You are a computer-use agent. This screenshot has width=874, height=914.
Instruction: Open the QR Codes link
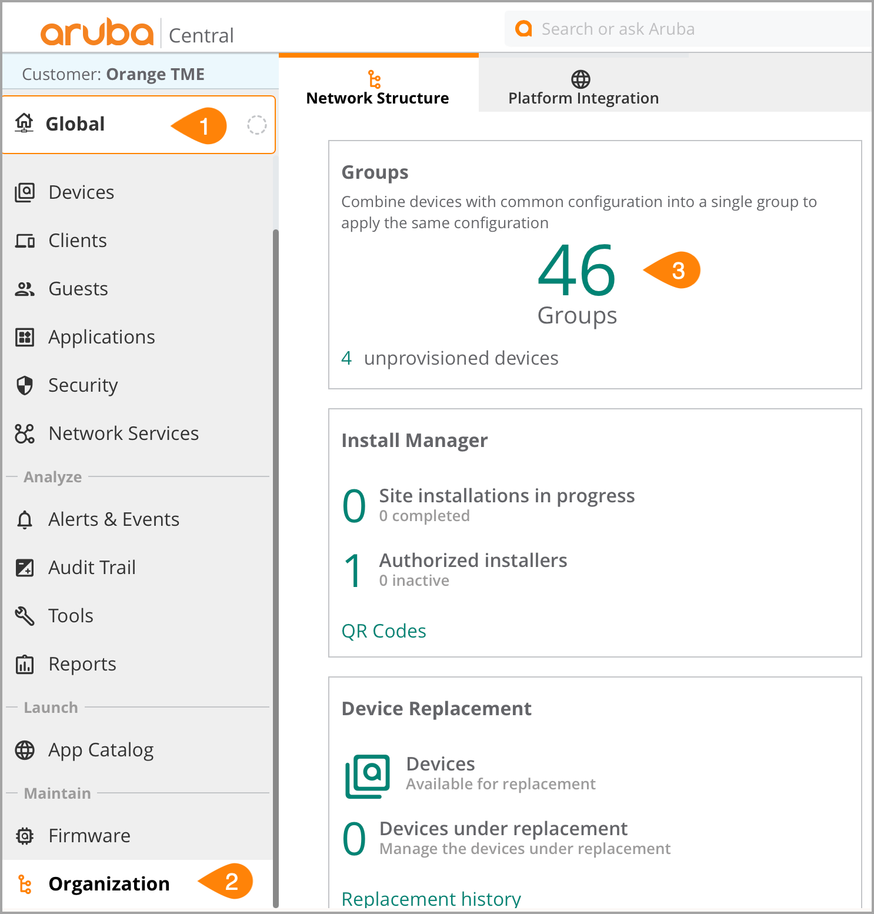tap(384, 631)
